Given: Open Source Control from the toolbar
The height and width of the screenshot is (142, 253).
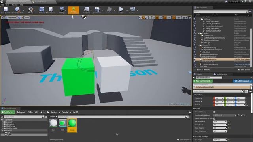Looking at the screenshot, I should [17, 10].
